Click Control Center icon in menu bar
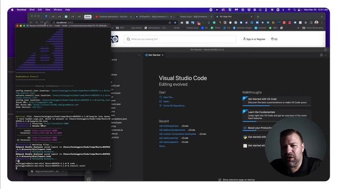337x189 pixels. [x=299, y=10]
